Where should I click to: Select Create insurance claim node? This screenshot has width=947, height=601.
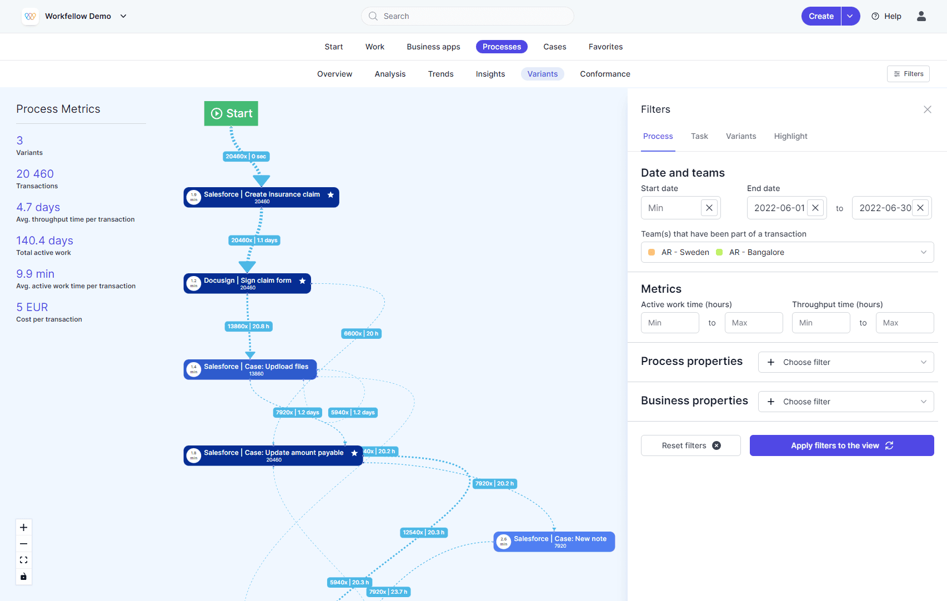261,197
